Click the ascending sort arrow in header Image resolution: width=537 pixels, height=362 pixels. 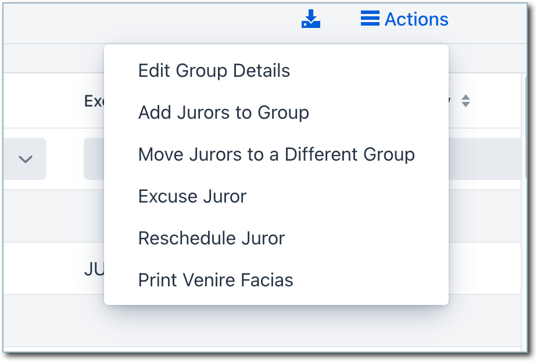465,97
